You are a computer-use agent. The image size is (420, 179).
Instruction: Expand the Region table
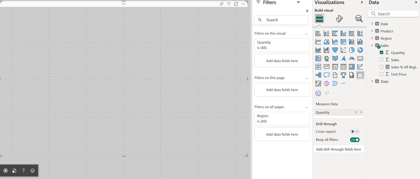point(372,38)
